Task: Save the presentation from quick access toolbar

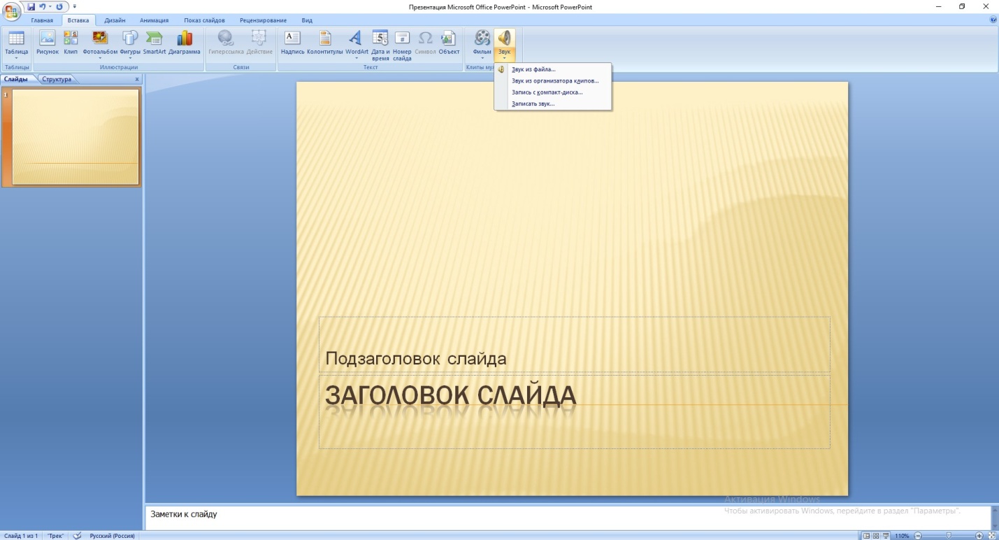Action: [x=31, y=6]
